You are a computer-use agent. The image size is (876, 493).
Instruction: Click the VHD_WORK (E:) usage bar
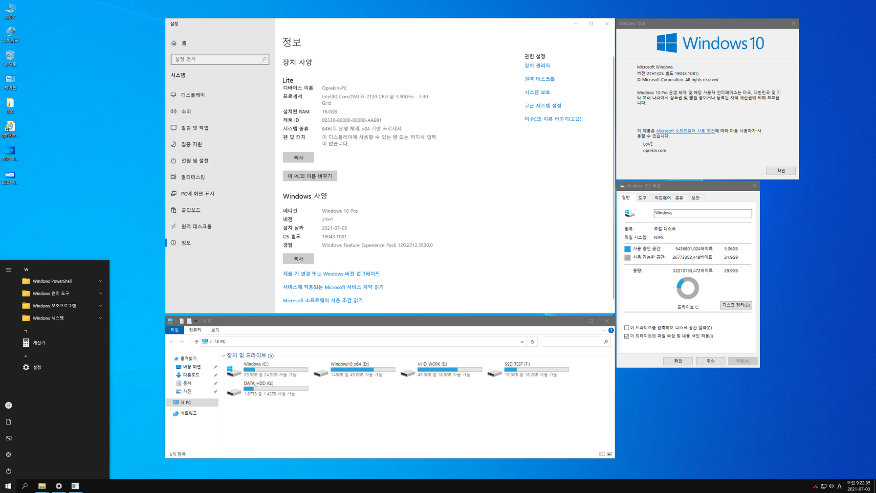click(x=450, y=370)
